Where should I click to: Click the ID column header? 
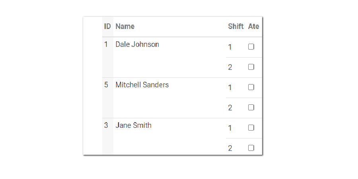pyautogui.click(x=107, y=27)
